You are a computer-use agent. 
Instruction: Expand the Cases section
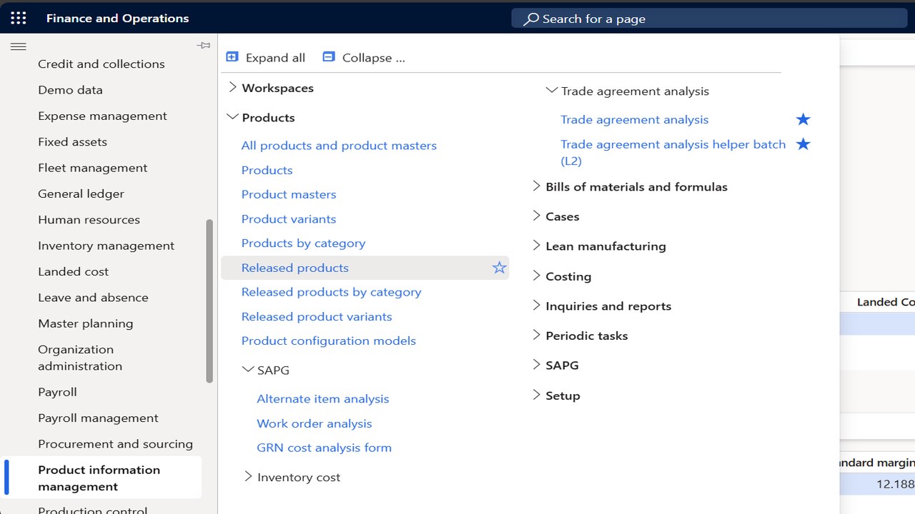[x=536, y=216]
